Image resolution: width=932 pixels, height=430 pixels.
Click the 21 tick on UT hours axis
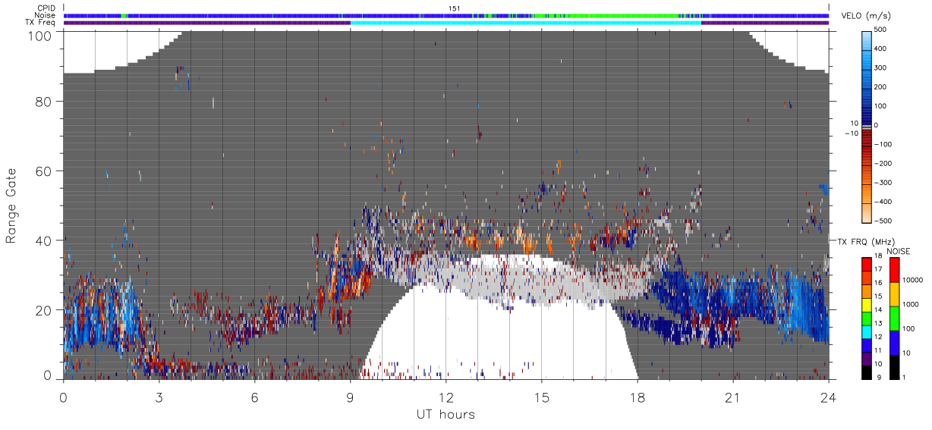733,397
